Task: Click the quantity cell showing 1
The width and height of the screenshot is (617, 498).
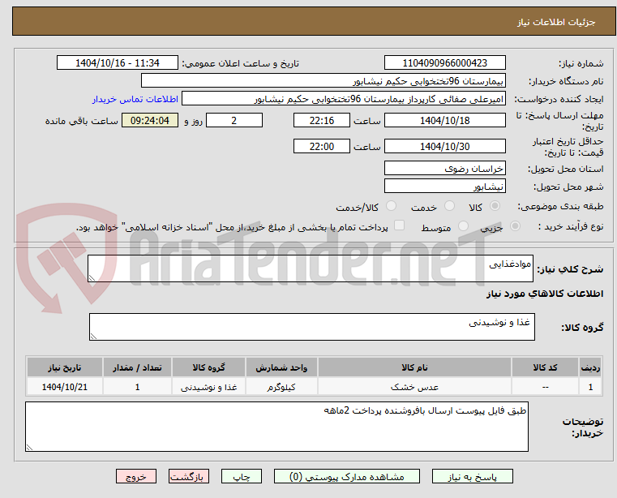Action: coord(137,387)
